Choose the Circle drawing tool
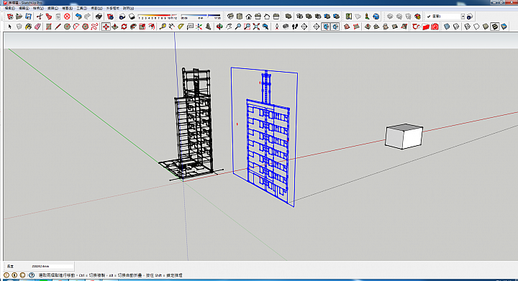Screen dimensions: 518x281 tap(67, 27)
